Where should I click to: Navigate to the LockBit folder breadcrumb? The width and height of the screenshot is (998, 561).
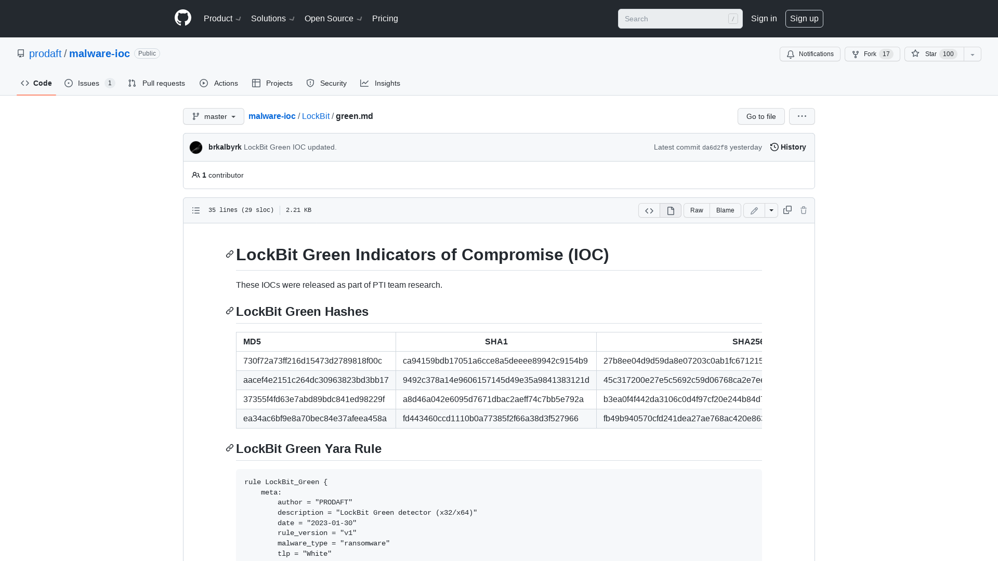[x=316, y=116]
